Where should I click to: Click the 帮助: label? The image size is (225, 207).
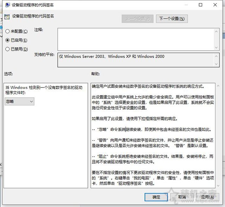pyautogui.click(x=96, y=74)
